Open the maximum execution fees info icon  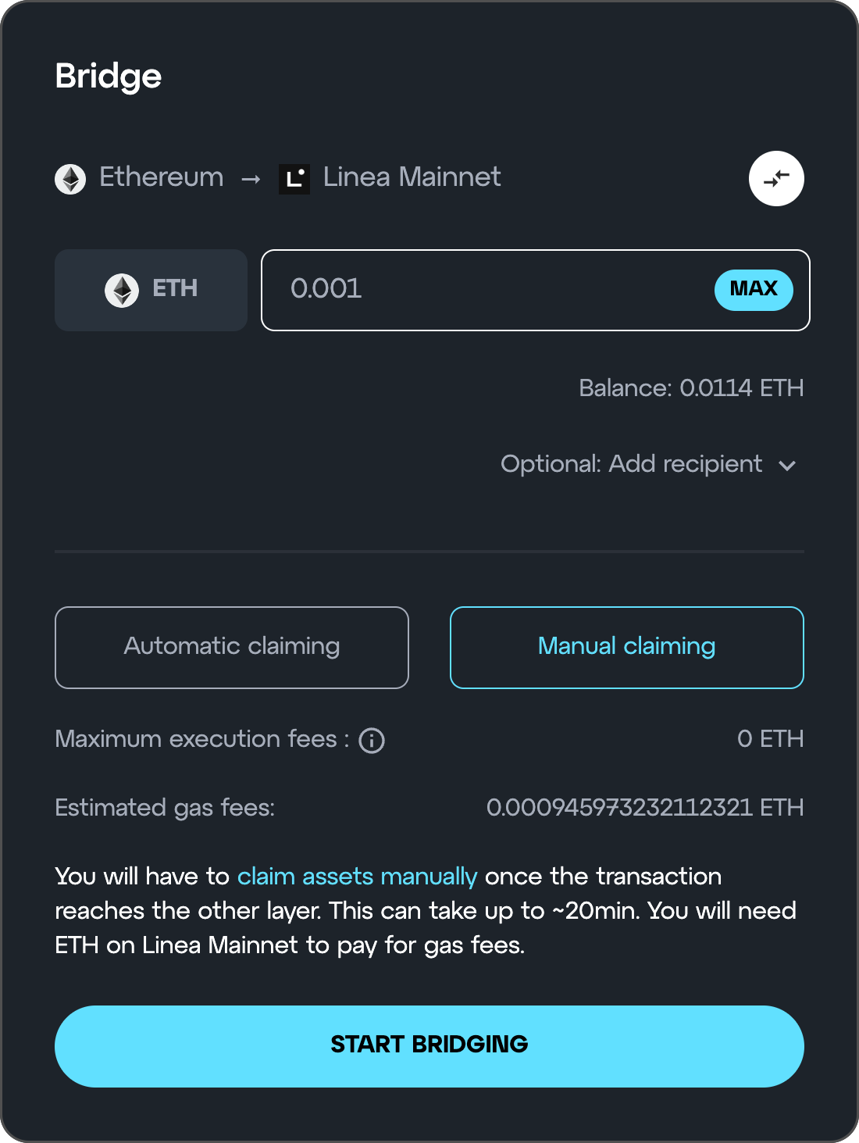[x=372, y=740]
